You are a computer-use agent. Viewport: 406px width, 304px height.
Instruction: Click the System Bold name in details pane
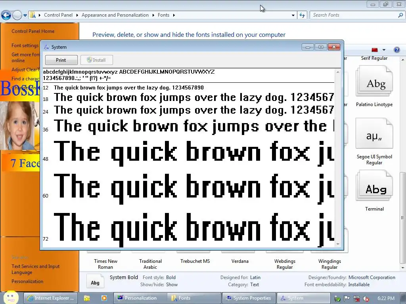coord(124,277)
